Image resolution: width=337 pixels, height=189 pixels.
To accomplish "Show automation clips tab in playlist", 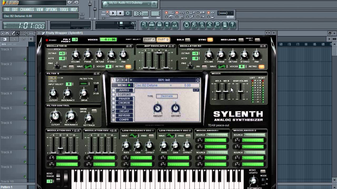I will (x=14, y=39).
